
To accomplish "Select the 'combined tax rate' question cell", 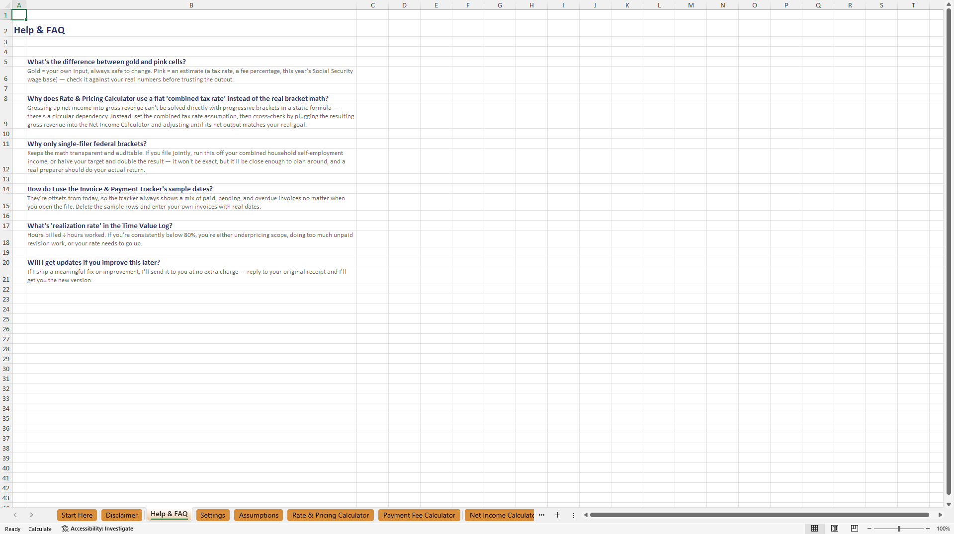I will pyautogui.click(x=191, y=98).
